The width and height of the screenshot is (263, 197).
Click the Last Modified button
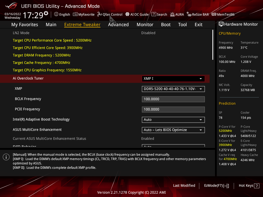pos(184,186)
